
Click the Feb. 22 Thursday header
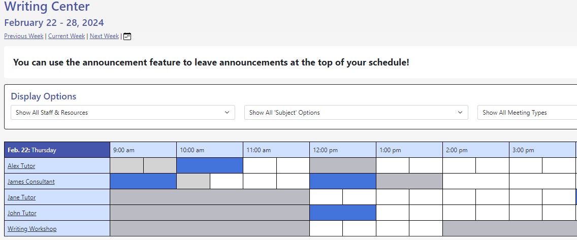[x=57, y=150]
